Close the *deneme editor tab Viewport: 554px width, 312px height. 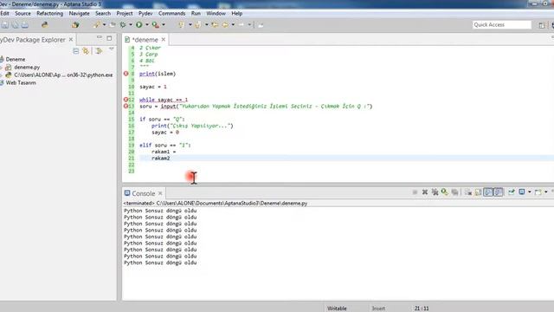[x=164, y=40]
